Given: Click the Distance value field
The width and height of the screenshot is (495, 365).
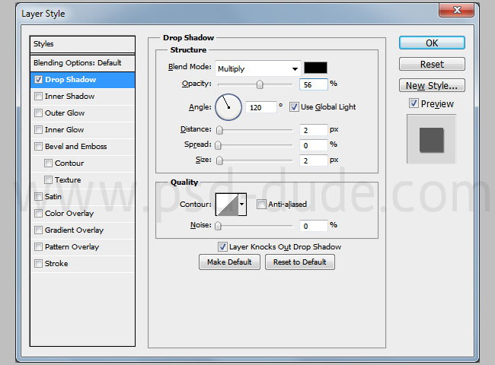Looking at the screenshot, I should pyautogui.click(x=314, y=130).
